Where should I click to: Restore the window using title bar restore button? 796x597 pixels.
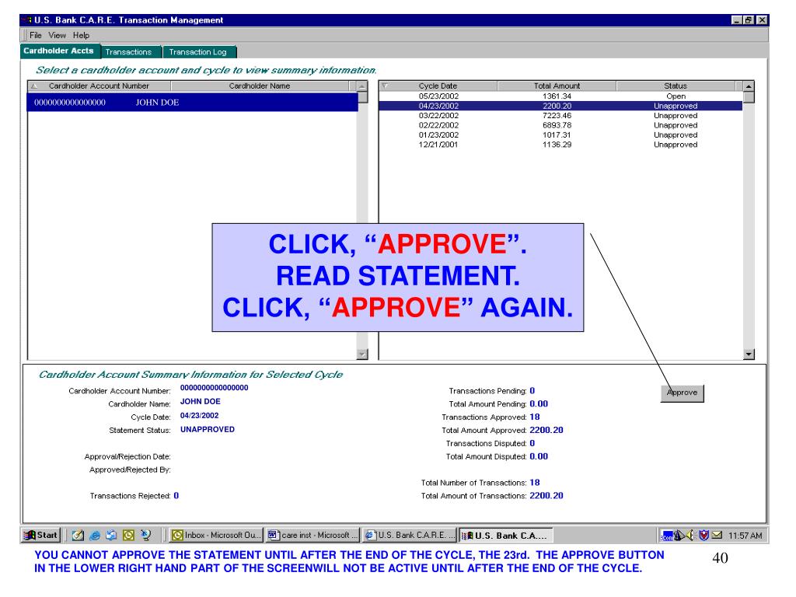749,19
